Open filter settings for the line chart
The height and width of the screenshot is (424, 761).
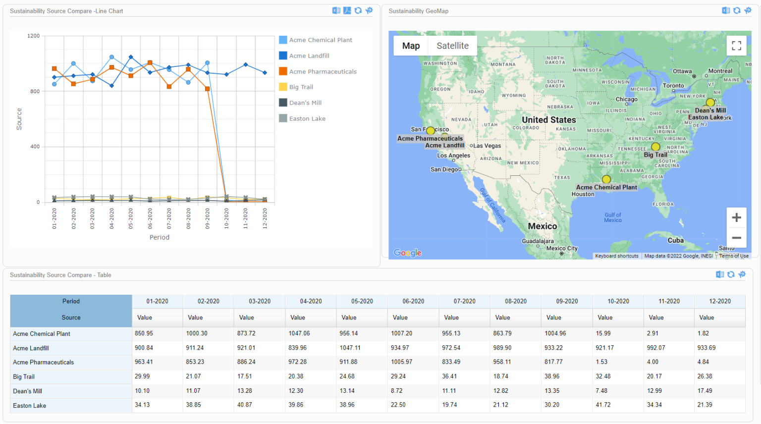(369, 10)
